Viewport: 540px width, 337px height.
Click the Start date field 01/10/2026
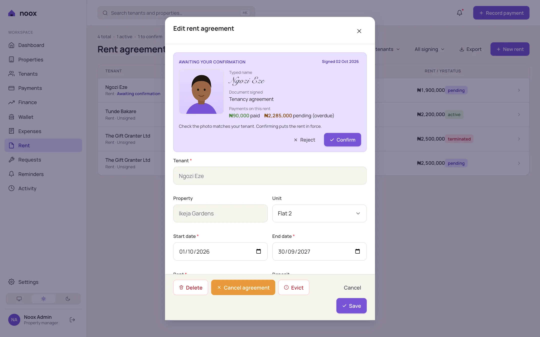[220, 251]
